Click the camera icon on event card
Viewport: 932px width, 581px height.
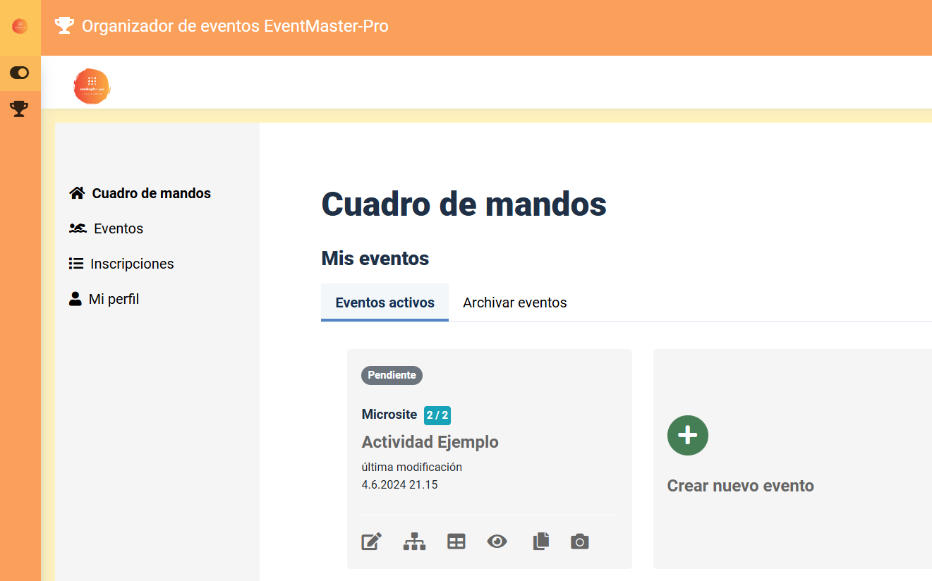(x=580, y=542)
